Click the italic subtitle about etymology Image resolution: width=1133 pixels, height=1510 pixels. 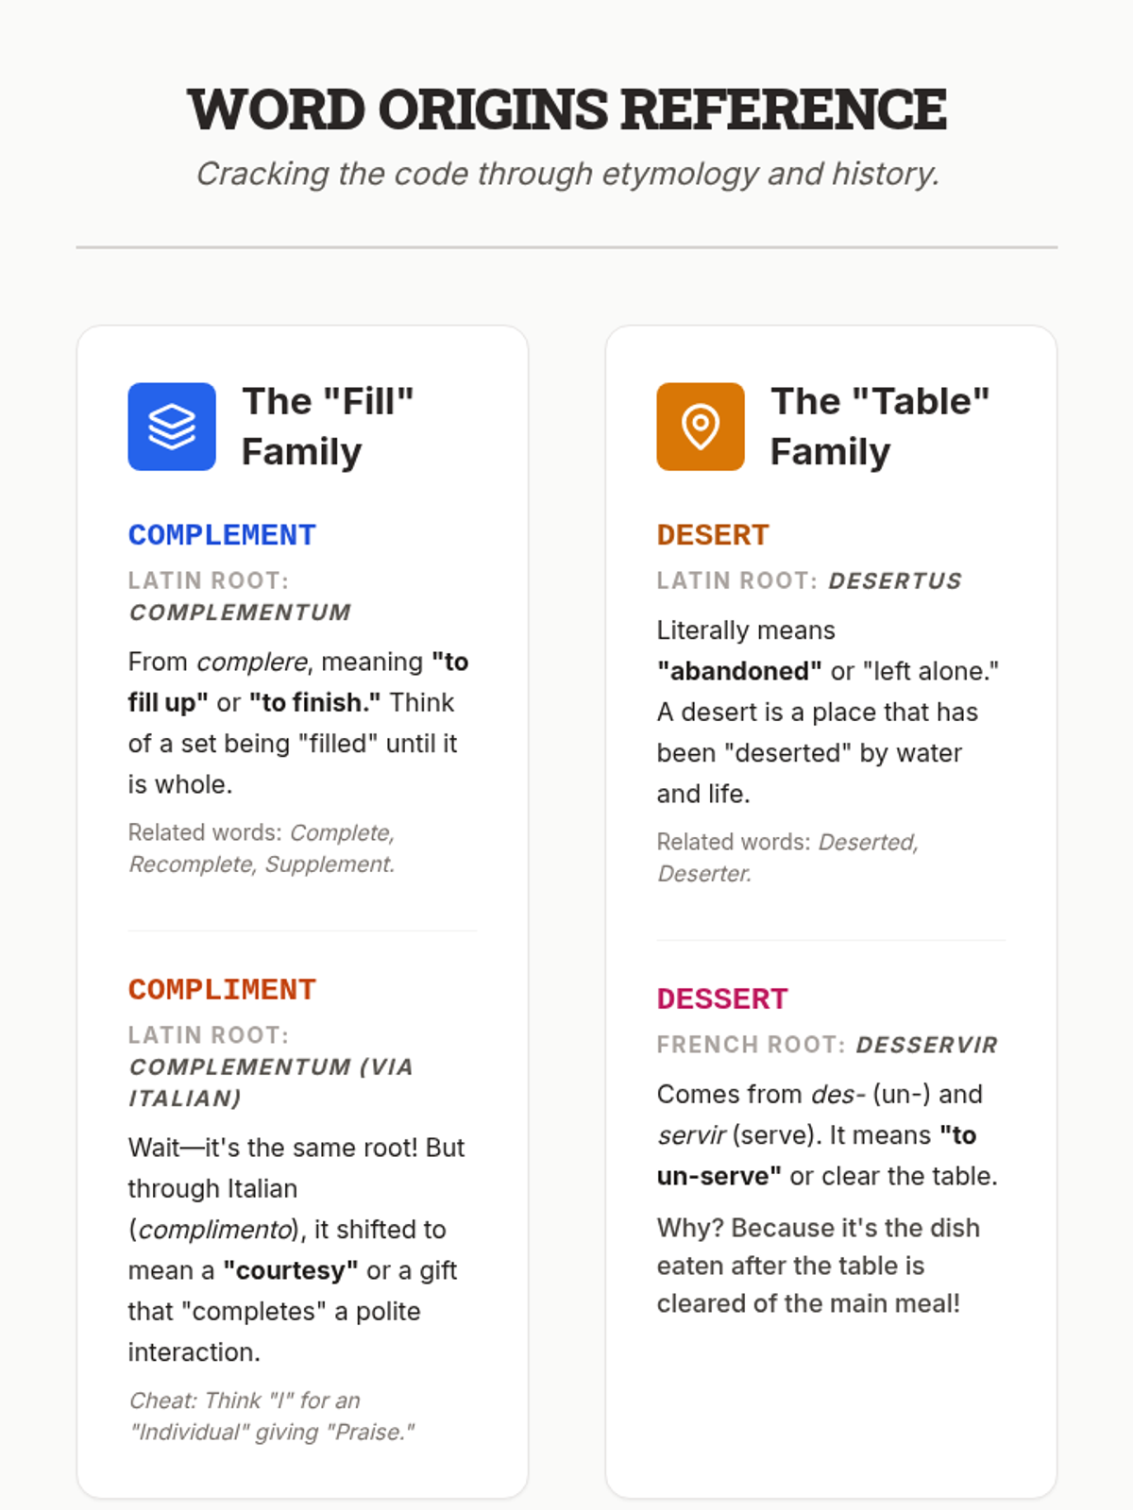coord(566,174)
